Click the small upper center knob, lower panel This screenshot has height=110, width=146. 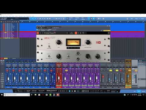pos(78,53)
